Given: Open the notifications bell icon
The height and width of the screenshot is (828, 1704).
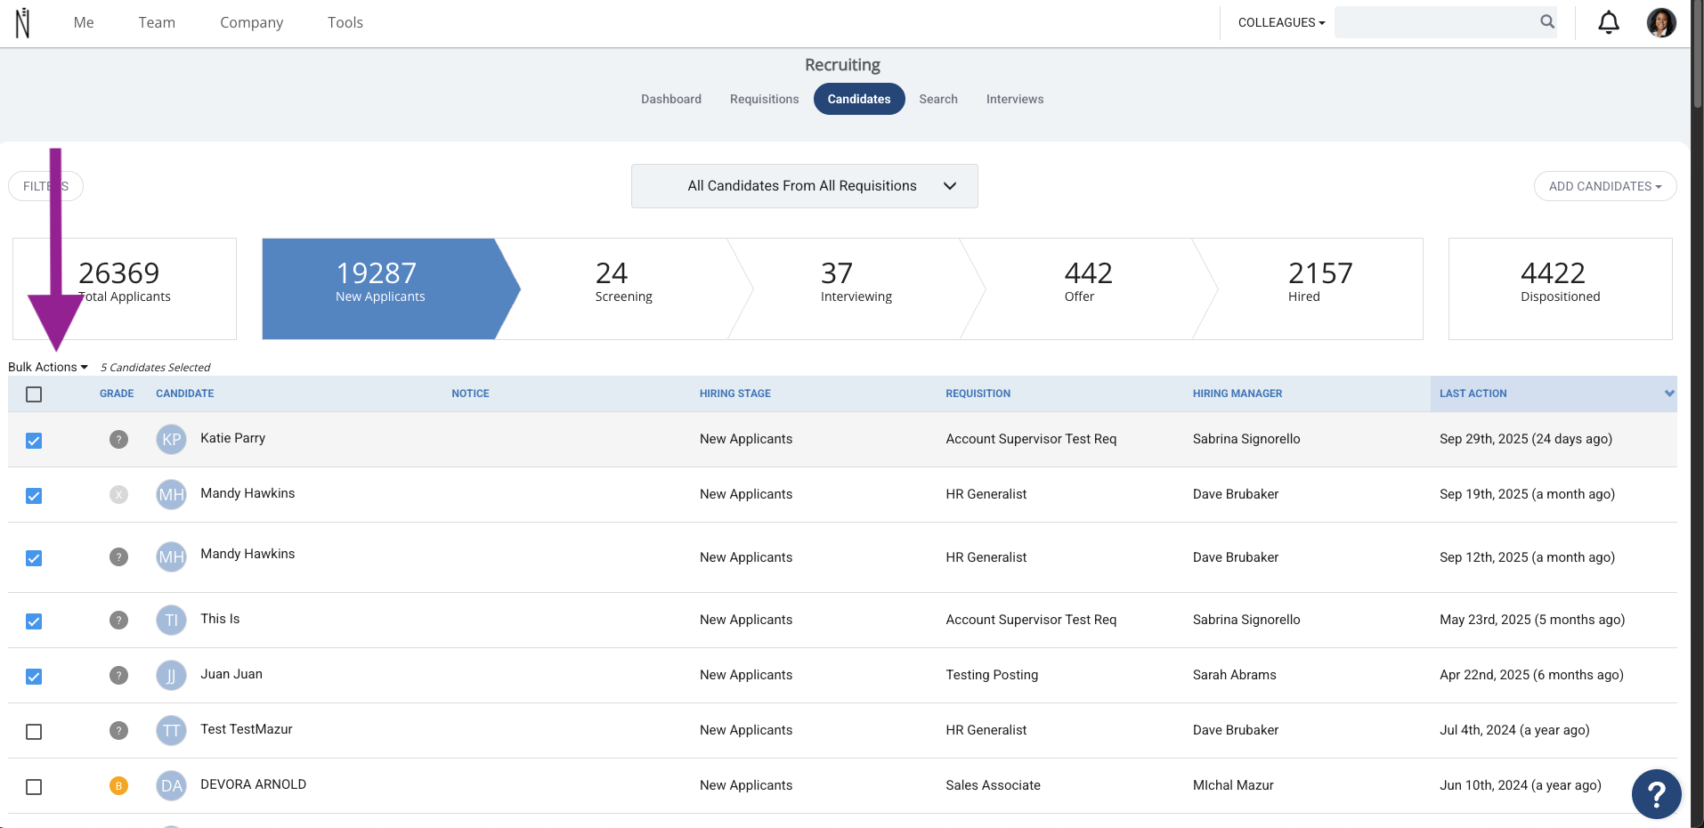Looking at the screenshot, I should click(x=1609, y=22).
